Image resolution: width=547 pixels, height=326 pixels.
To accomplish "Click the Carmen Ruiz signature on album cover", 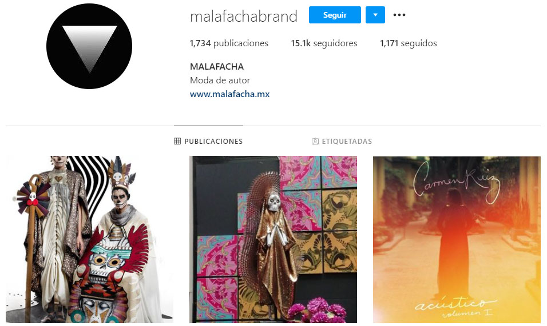I will point(457,183).
